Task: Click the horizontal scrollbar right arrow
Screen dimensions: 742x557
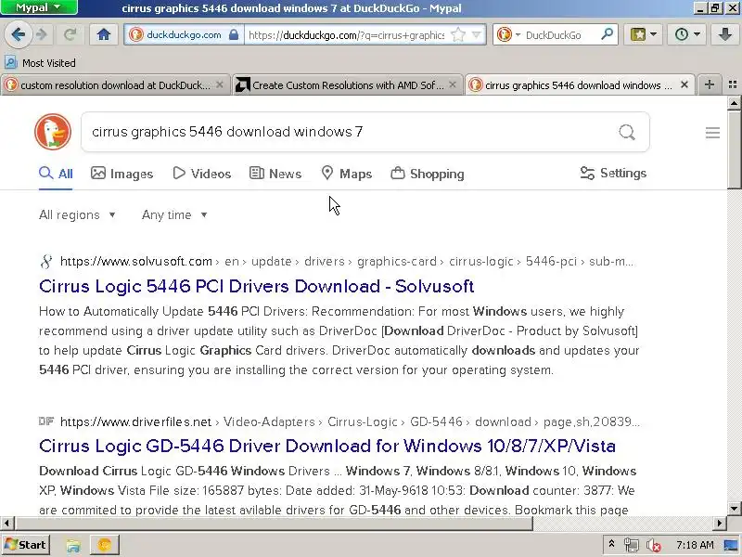Action: coord(720,523)
